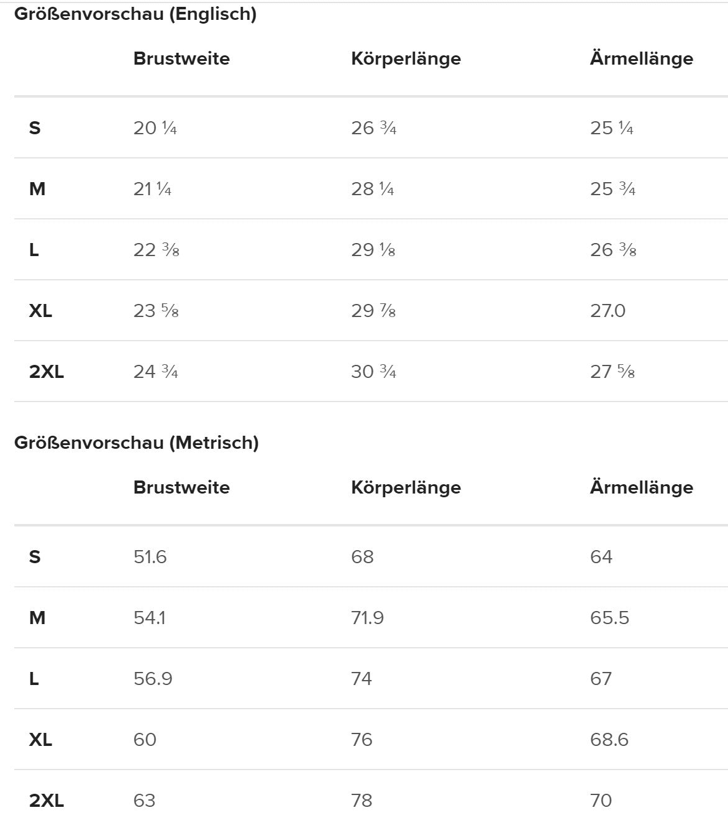Click the 29 ⅞ body length value

[373, 311]
